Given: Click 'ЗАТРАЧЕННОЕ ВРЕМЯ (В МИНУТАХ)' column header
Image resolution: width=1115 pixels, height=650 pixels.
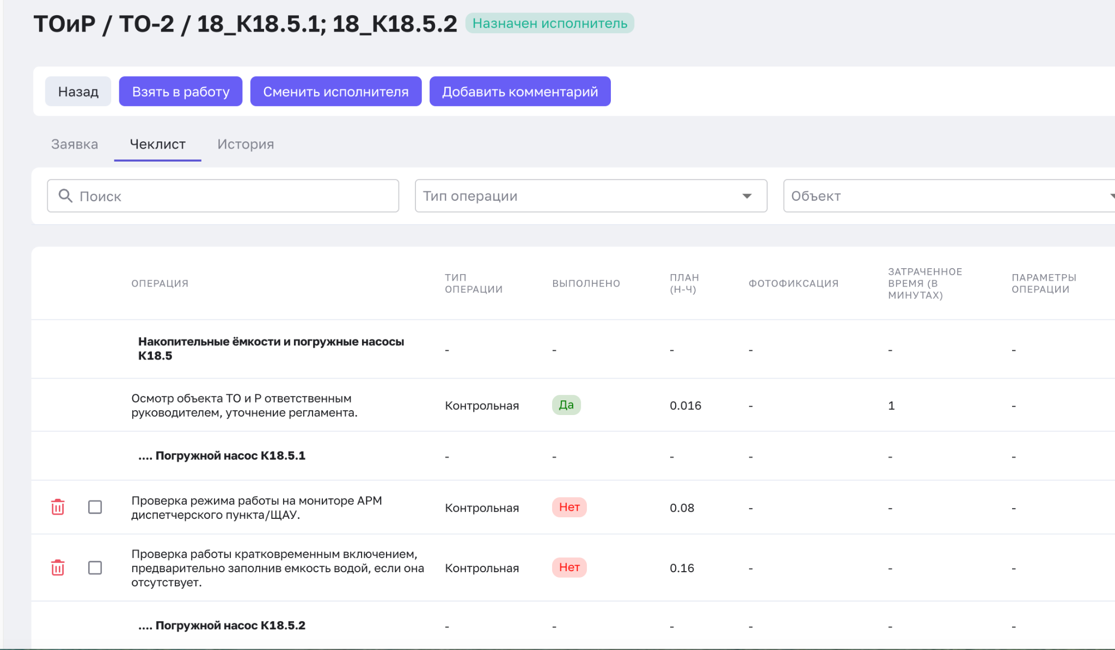Looking at the screenshot, I should 925,283.
